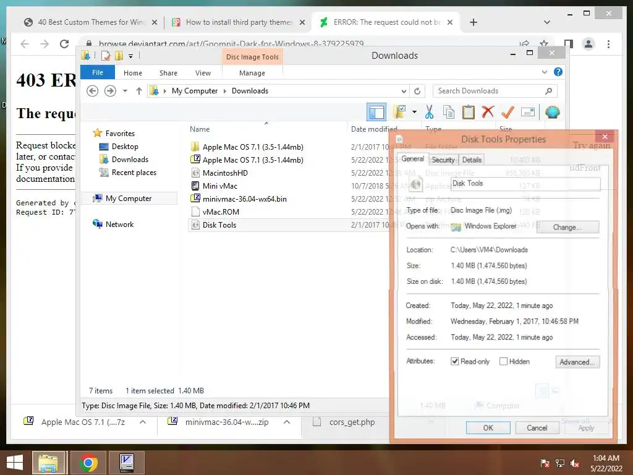
Task: Refresh the Downloads folder view
Action: (x=417, y=91)
